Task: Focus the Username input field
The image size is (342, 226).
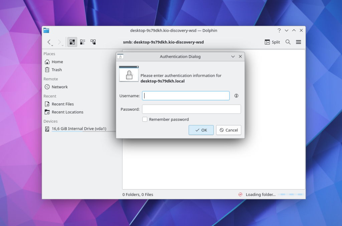Action: [x=186, y=96]
